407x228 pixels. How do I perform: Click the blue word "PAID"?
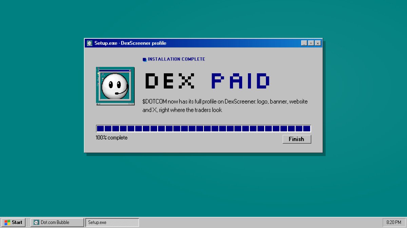(x=240, y=81)
